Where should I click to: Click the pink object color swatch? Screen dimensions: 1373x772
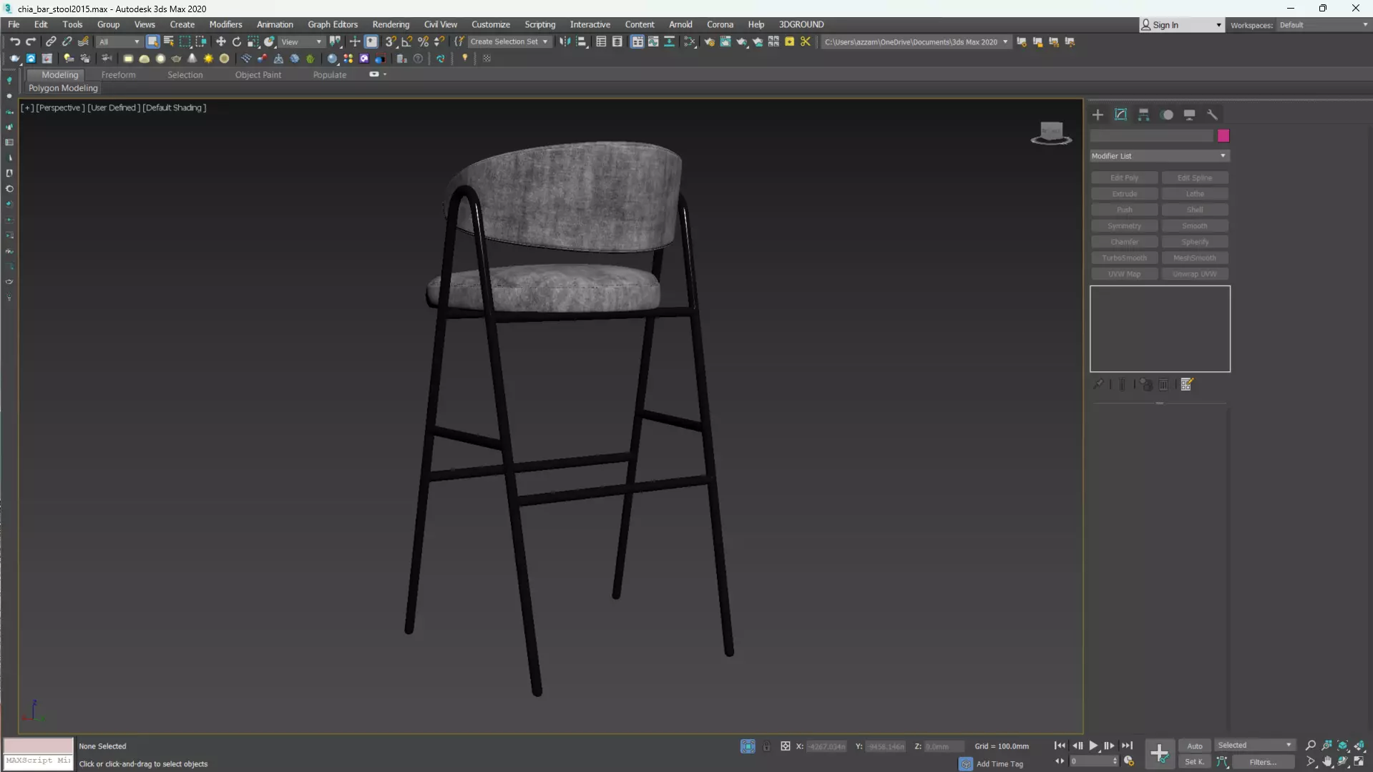(1223, 136)
